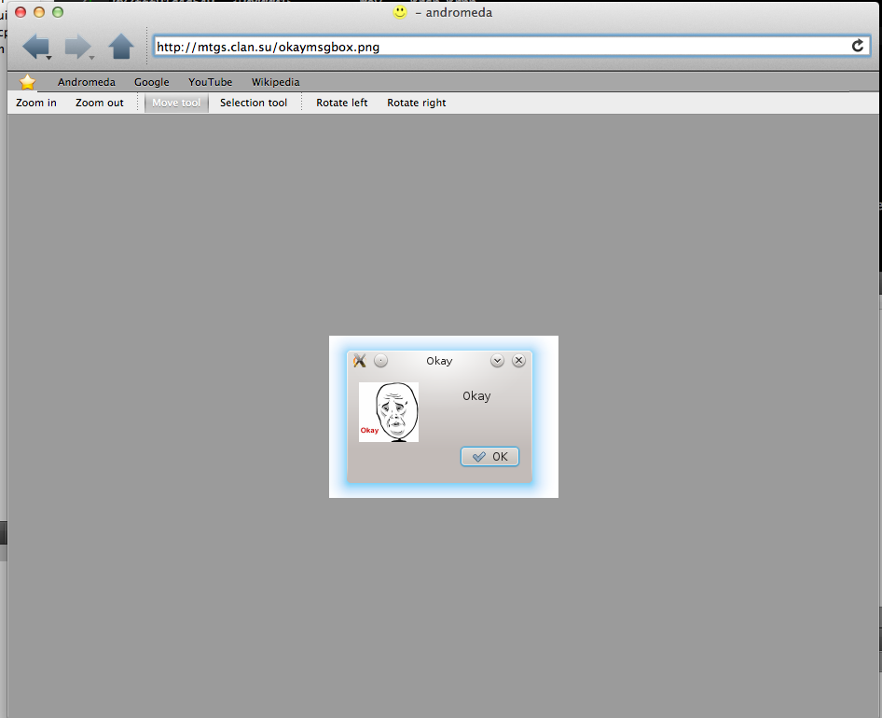882x718 pixels.
Task: Click Zoom out on the toolbar
Action: [x=100, y=103]
